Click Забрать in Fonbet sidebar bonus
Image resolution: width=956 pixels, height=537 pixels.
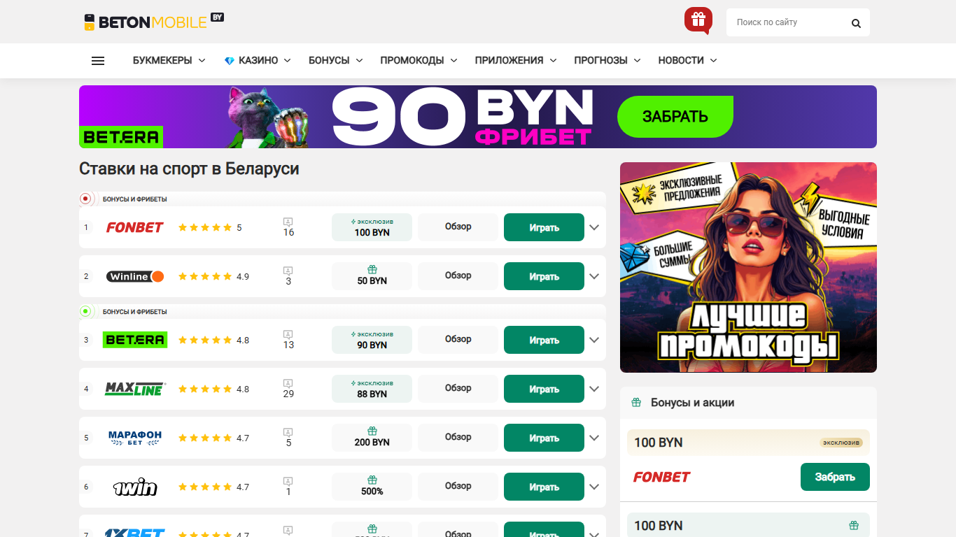click(835, 477)
